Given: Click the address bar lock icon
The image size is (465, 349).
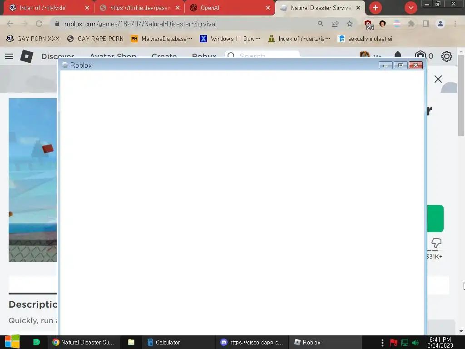Looking at the screenshot, I should pos(57,24).
